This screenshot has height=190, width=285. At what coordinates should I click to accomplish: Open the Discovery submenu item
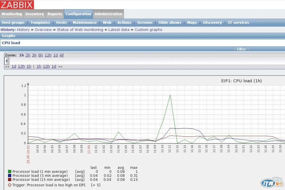pyautogui.click(x=212, y=22)
